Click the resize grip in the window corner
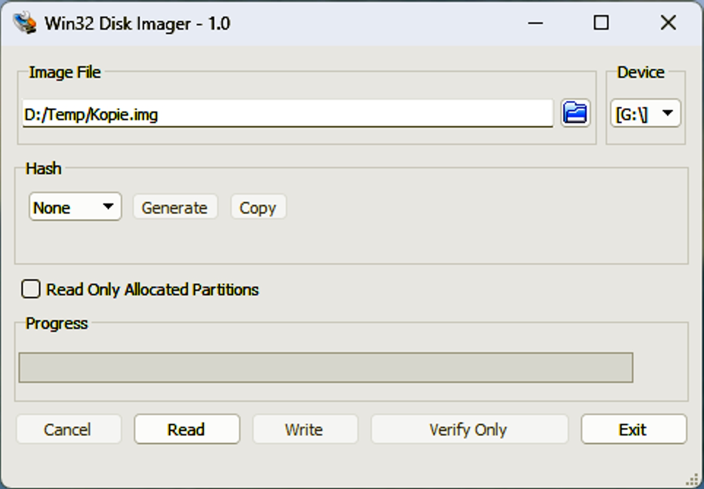 (692, 480)
